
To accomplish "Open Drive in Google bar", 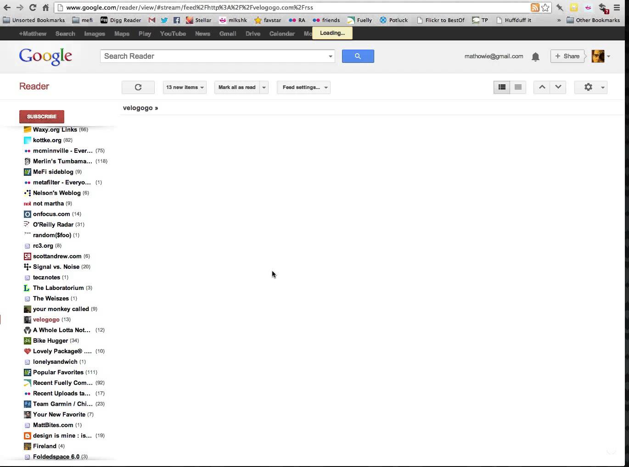I will pos(253,33).
